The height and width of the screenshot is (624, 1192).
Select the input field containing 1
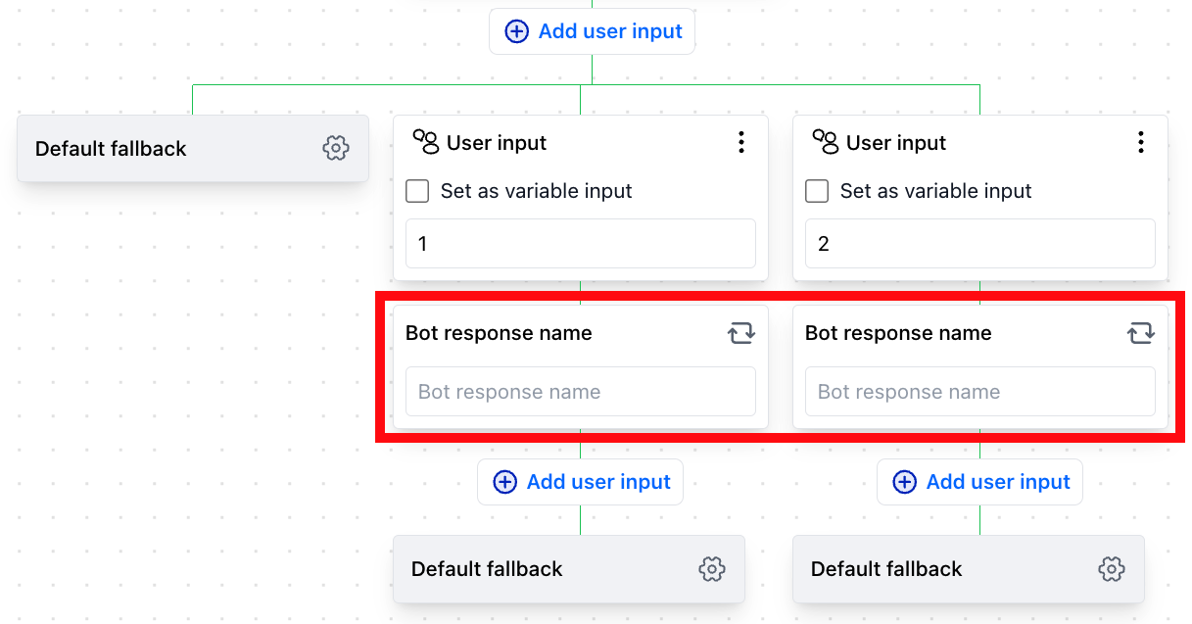[x=580, y=243]
